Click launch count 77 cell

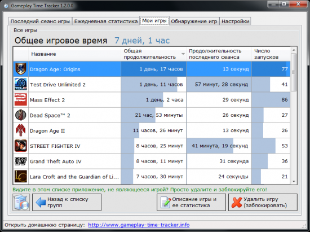271,69
